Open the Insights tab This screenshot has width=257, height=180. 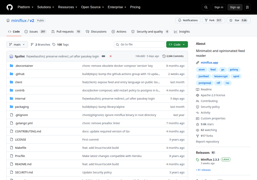[x=182, y=31]
